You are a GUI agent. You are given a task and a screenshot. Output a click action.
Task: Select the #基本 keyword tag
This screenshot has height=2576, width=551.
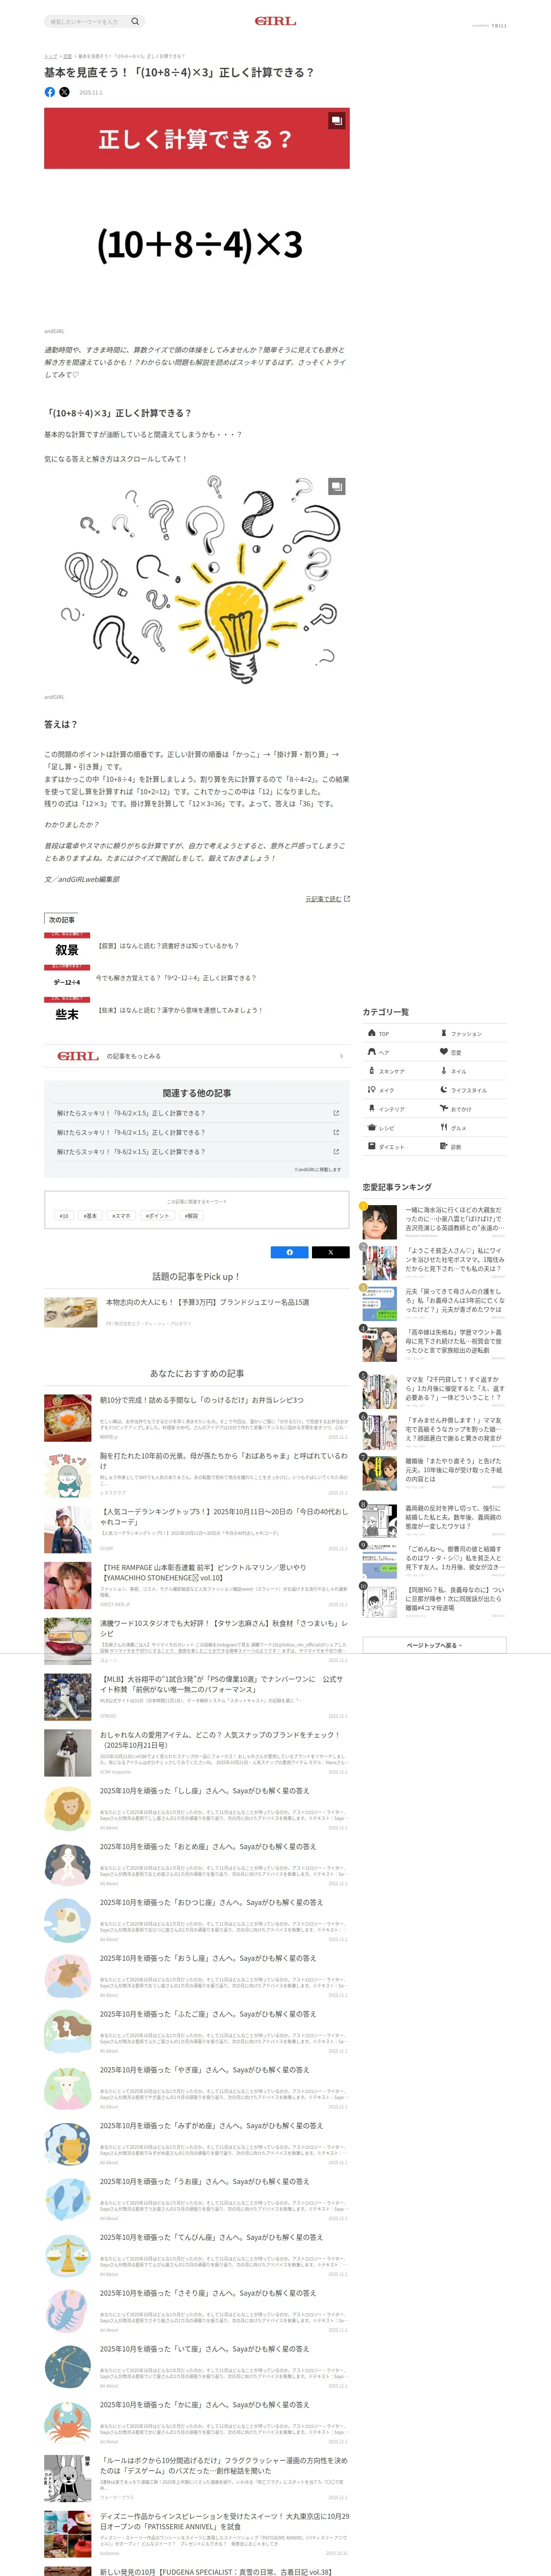tap(90, 1216)
